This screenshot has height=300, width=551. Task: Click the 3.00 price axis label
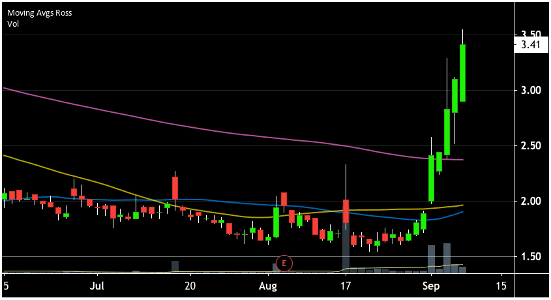click(531, 90)
